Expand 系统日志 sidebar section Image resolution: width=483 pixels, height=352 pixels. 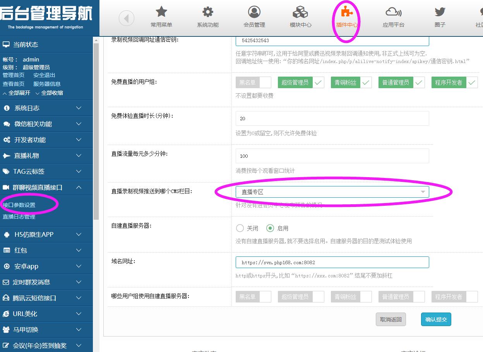46,108
